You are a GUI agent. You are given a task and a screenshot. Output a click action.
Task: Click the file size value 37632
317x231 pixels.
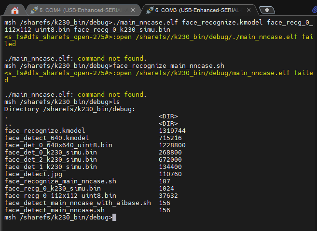tap(168, 196)
